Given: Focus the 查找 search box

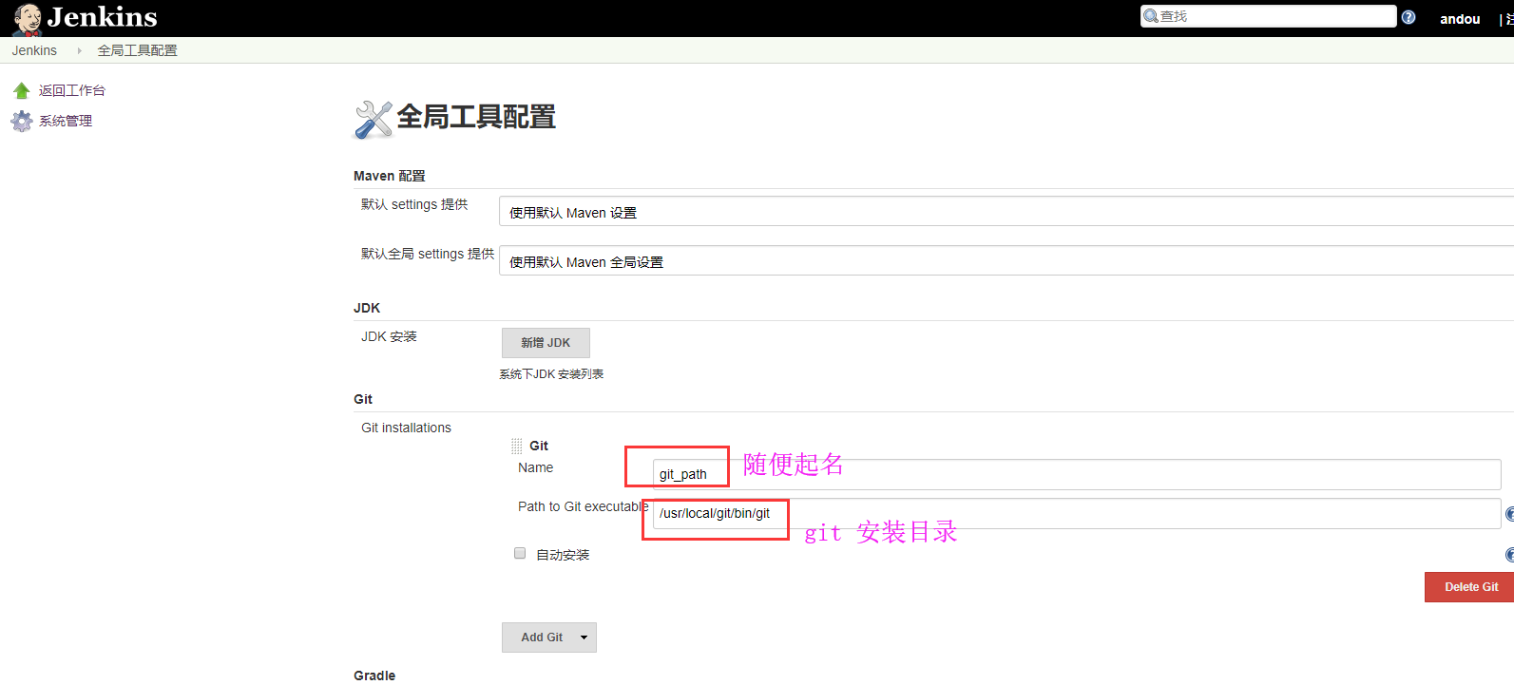Looking at the screenshot, I should (1268, 16).
